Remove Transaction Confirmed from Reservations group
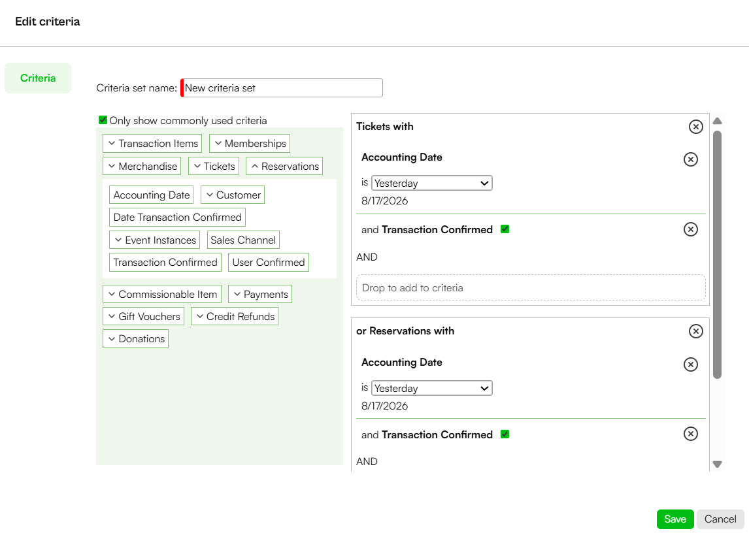The image size is (749, 533). click(690, 434)
